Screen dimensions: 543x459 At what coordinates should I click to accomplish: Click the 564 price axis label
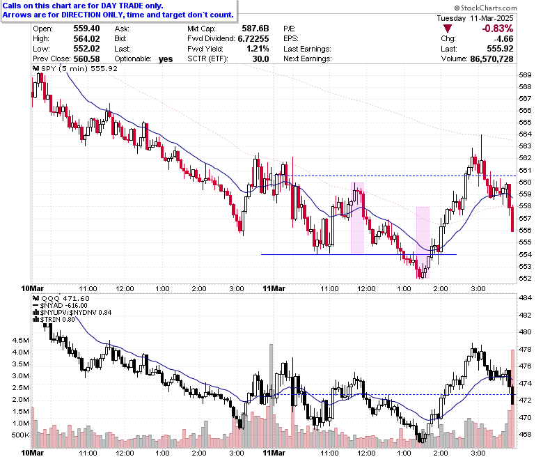(525, 134)
